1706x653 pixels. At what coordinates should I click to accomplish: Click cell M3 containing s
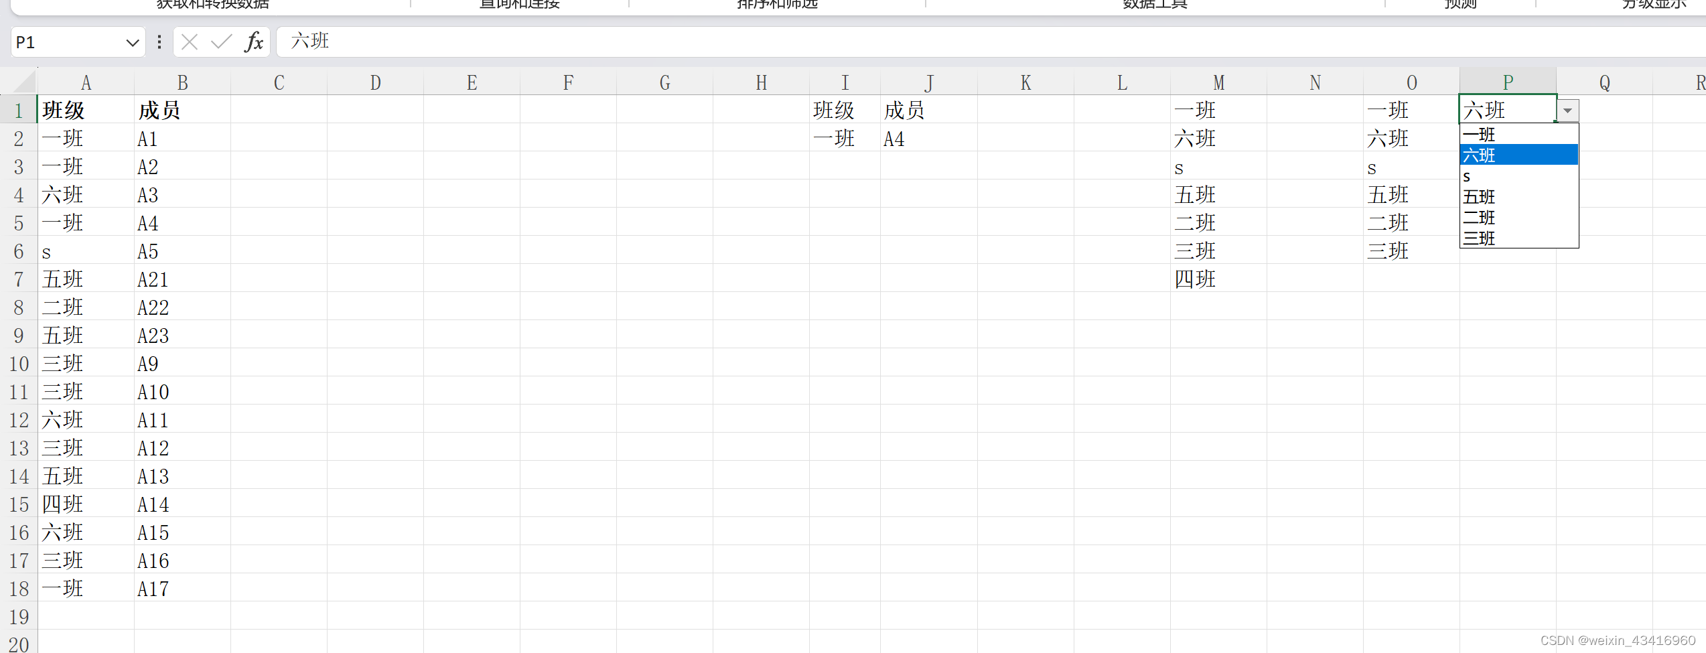[x=1218, y=167]
